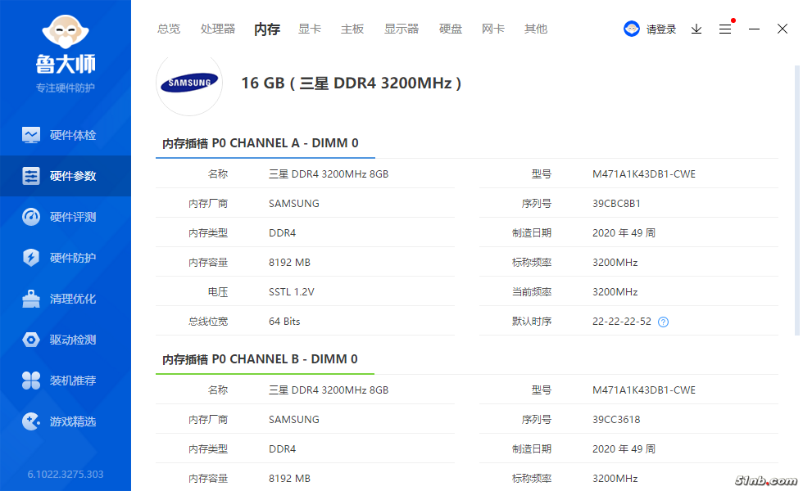
Task: Switch to the 显卡 tab
Action: pos(310,29)
